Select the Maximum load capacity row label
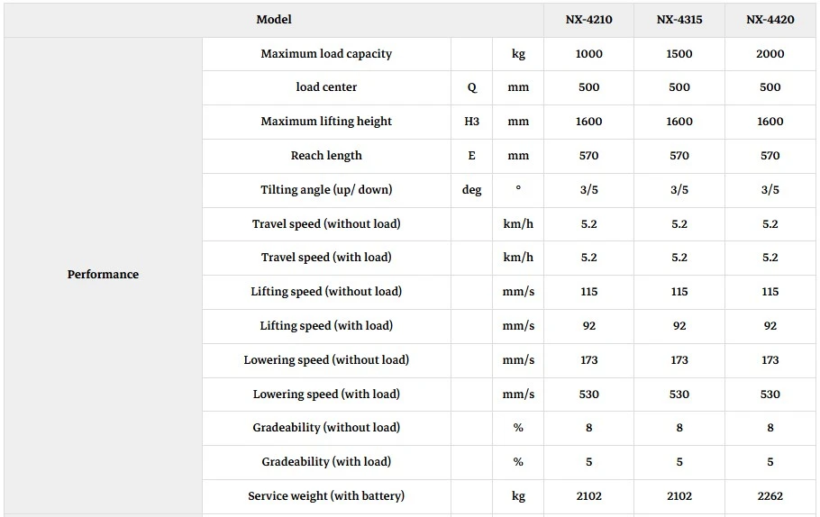 (326, 54)
